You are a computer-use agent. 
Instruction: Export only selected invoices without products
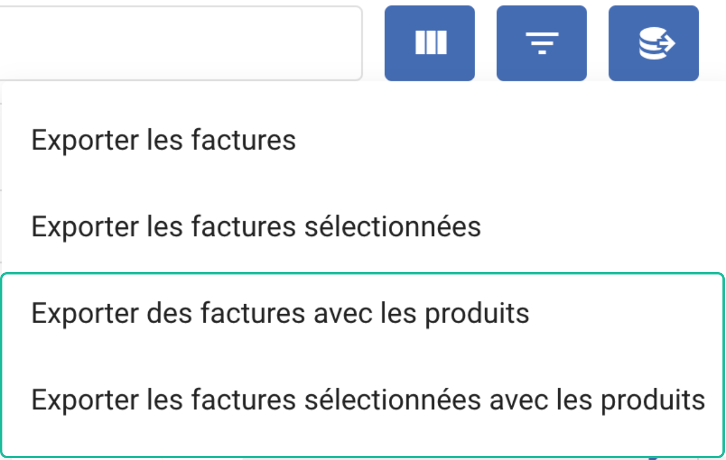click(256, 227)
